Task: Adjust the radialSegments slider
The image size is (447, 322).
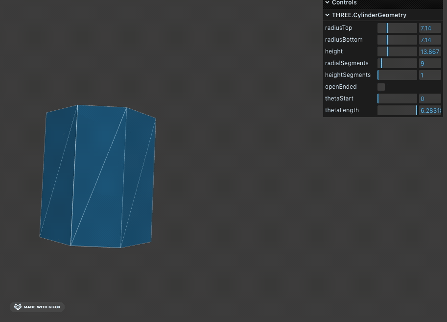Action: [397, 63]
